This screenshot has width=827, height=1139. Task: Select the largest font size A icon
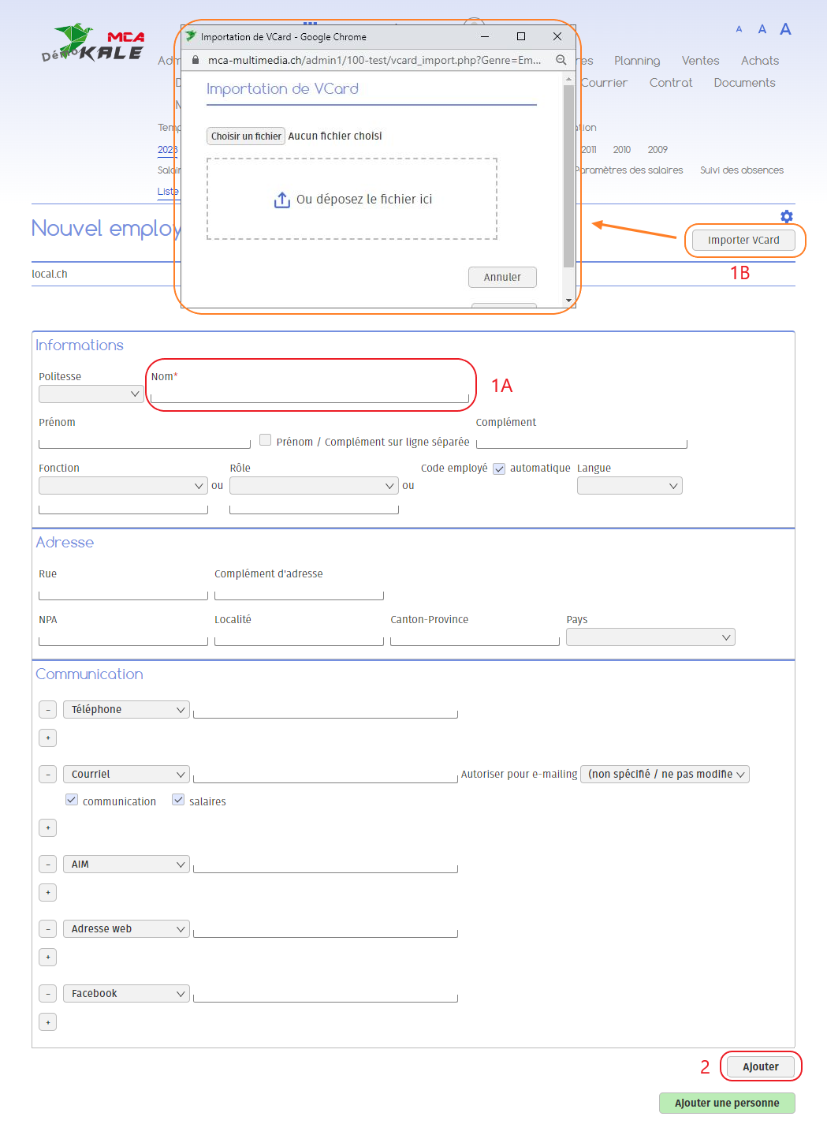click(x=785, y=29)
